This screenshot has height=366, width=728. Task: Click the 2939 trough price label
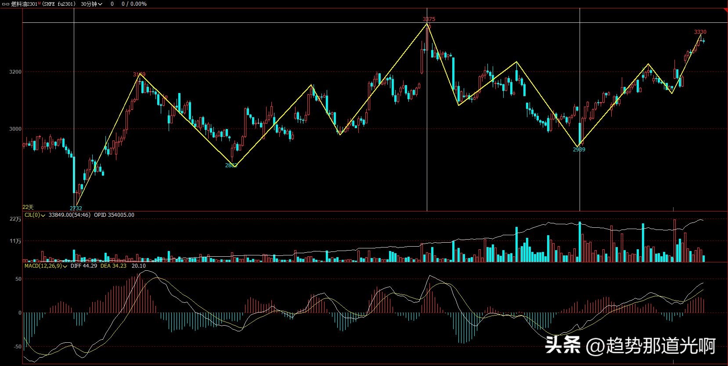coord(579,150)
